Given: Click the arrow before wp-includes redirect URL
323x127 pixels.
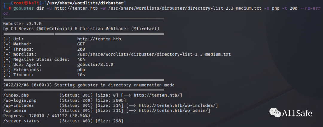Looking at the screenshot, I should click(132, 105).
